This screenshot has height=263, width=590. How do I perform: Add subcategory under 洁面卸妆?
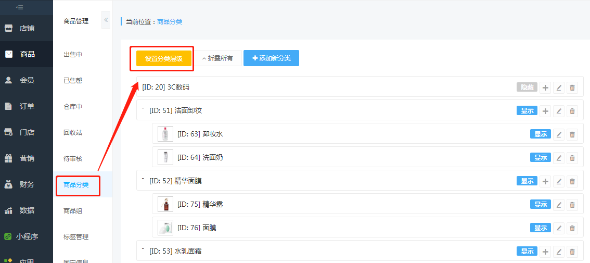click(x=545, y=111)
